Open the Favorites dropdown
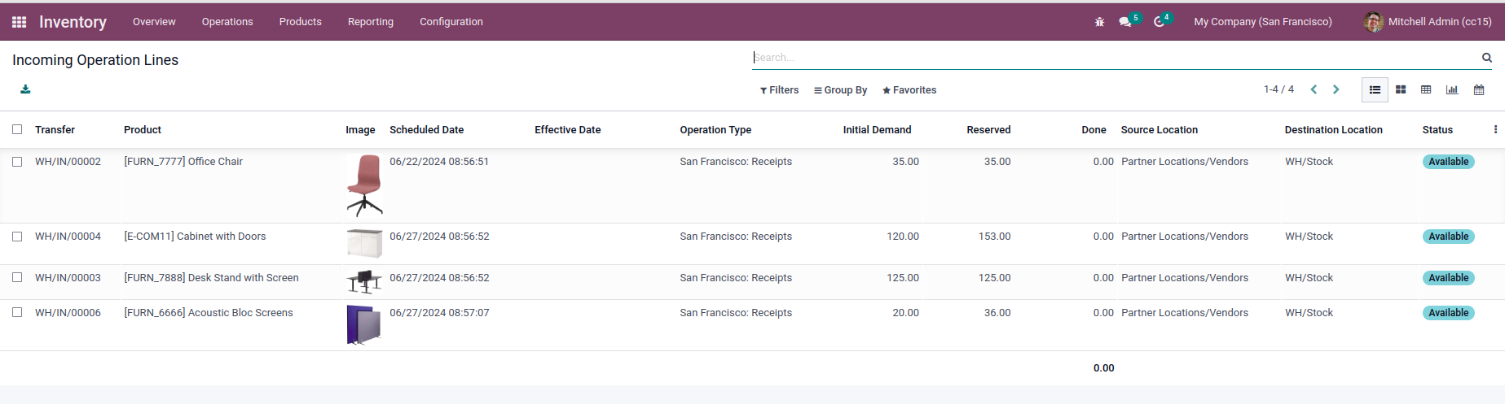The height and width of the screenshot is (404, 1505). point(909,90)
